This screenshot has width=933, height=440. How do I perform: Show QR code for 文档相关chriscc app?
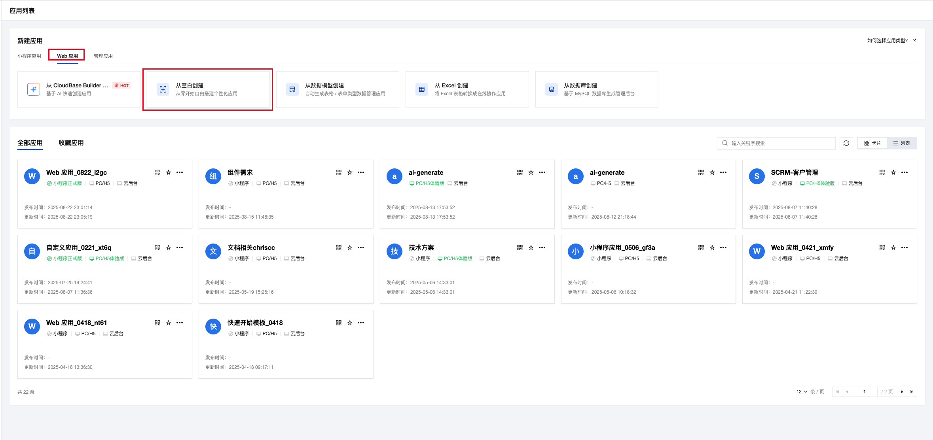(x=339, y=247)
